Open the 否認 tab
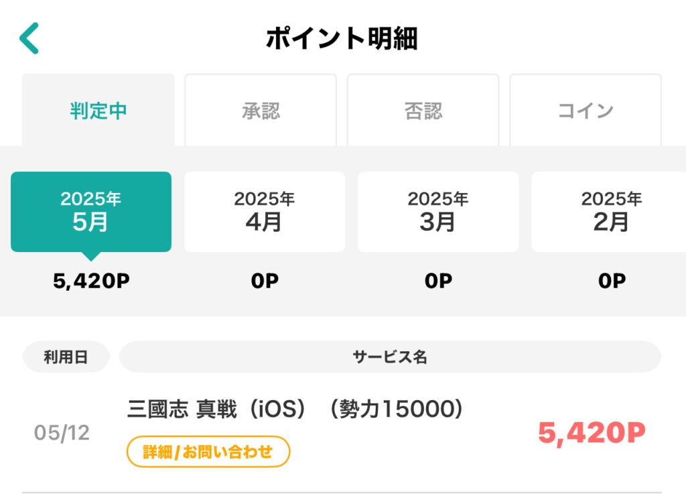 423,110
